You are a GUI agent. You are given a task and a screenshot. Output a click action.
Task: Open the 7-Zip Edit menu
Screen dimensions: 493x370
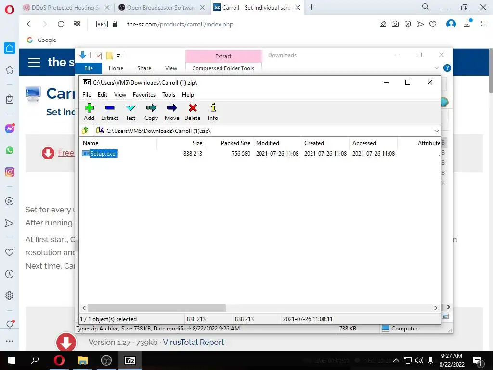pyautogui.click(x=103, y=95)
